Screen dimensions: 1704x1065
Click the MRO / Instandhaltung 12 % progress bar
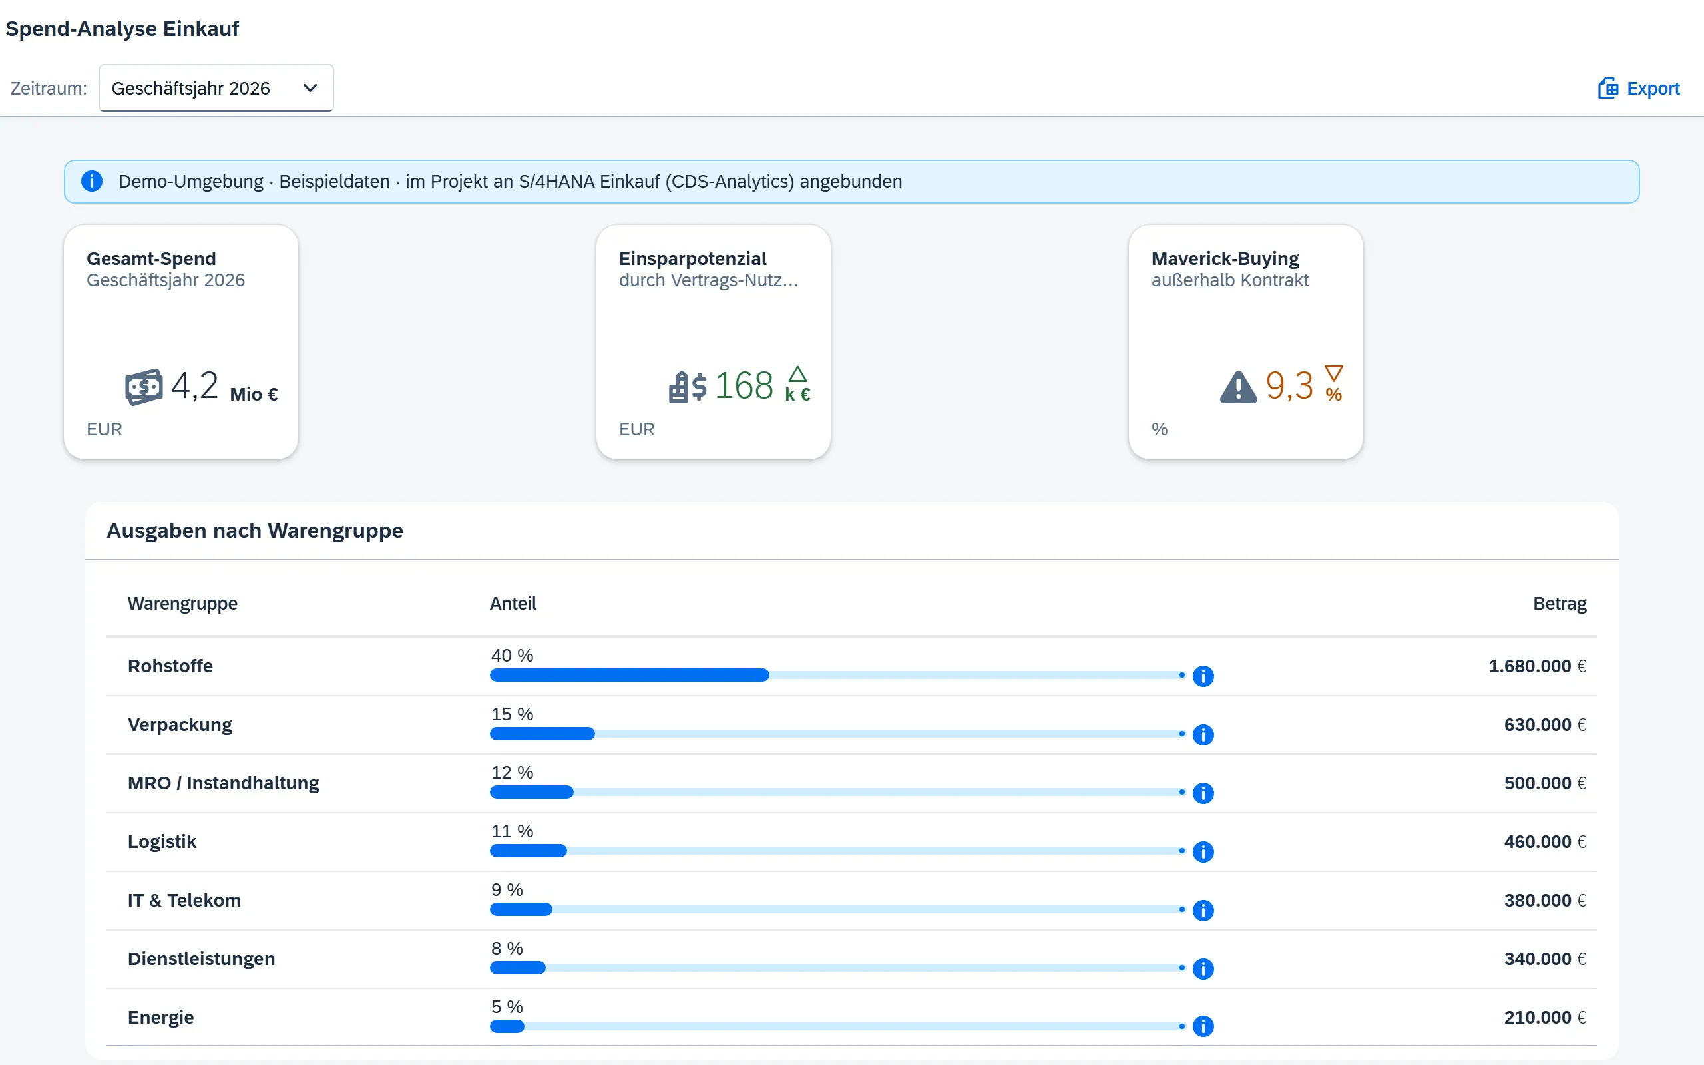pos(838,791)
